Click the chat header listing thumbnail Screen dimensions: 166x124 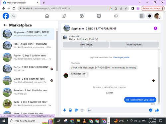point(67,28)
